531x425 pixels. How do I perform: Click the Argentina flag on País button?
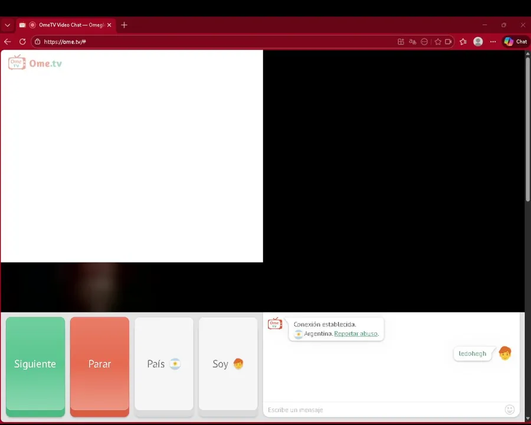click(175, 364)
